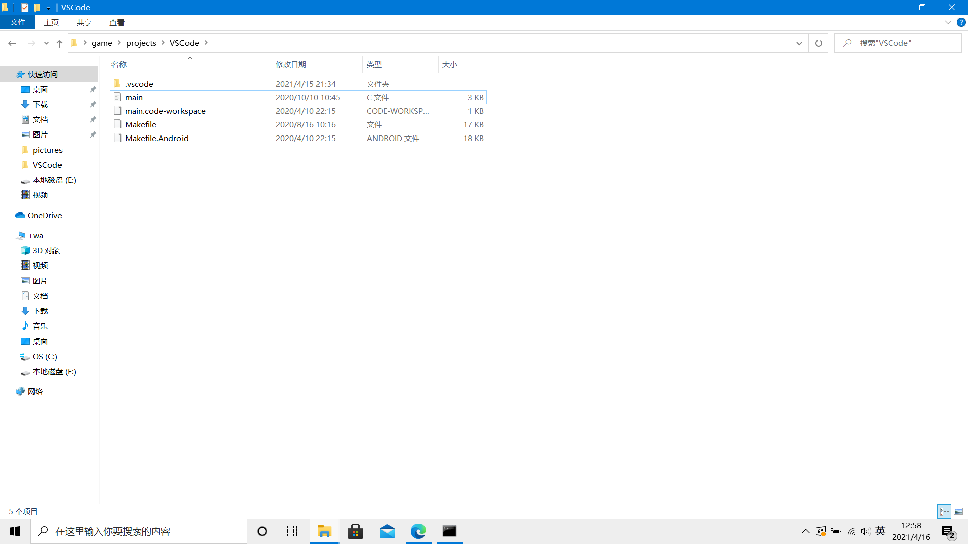Open Explorer help icon
The height and width of the screenshot is (544, 968).
(x=961, y=22)
